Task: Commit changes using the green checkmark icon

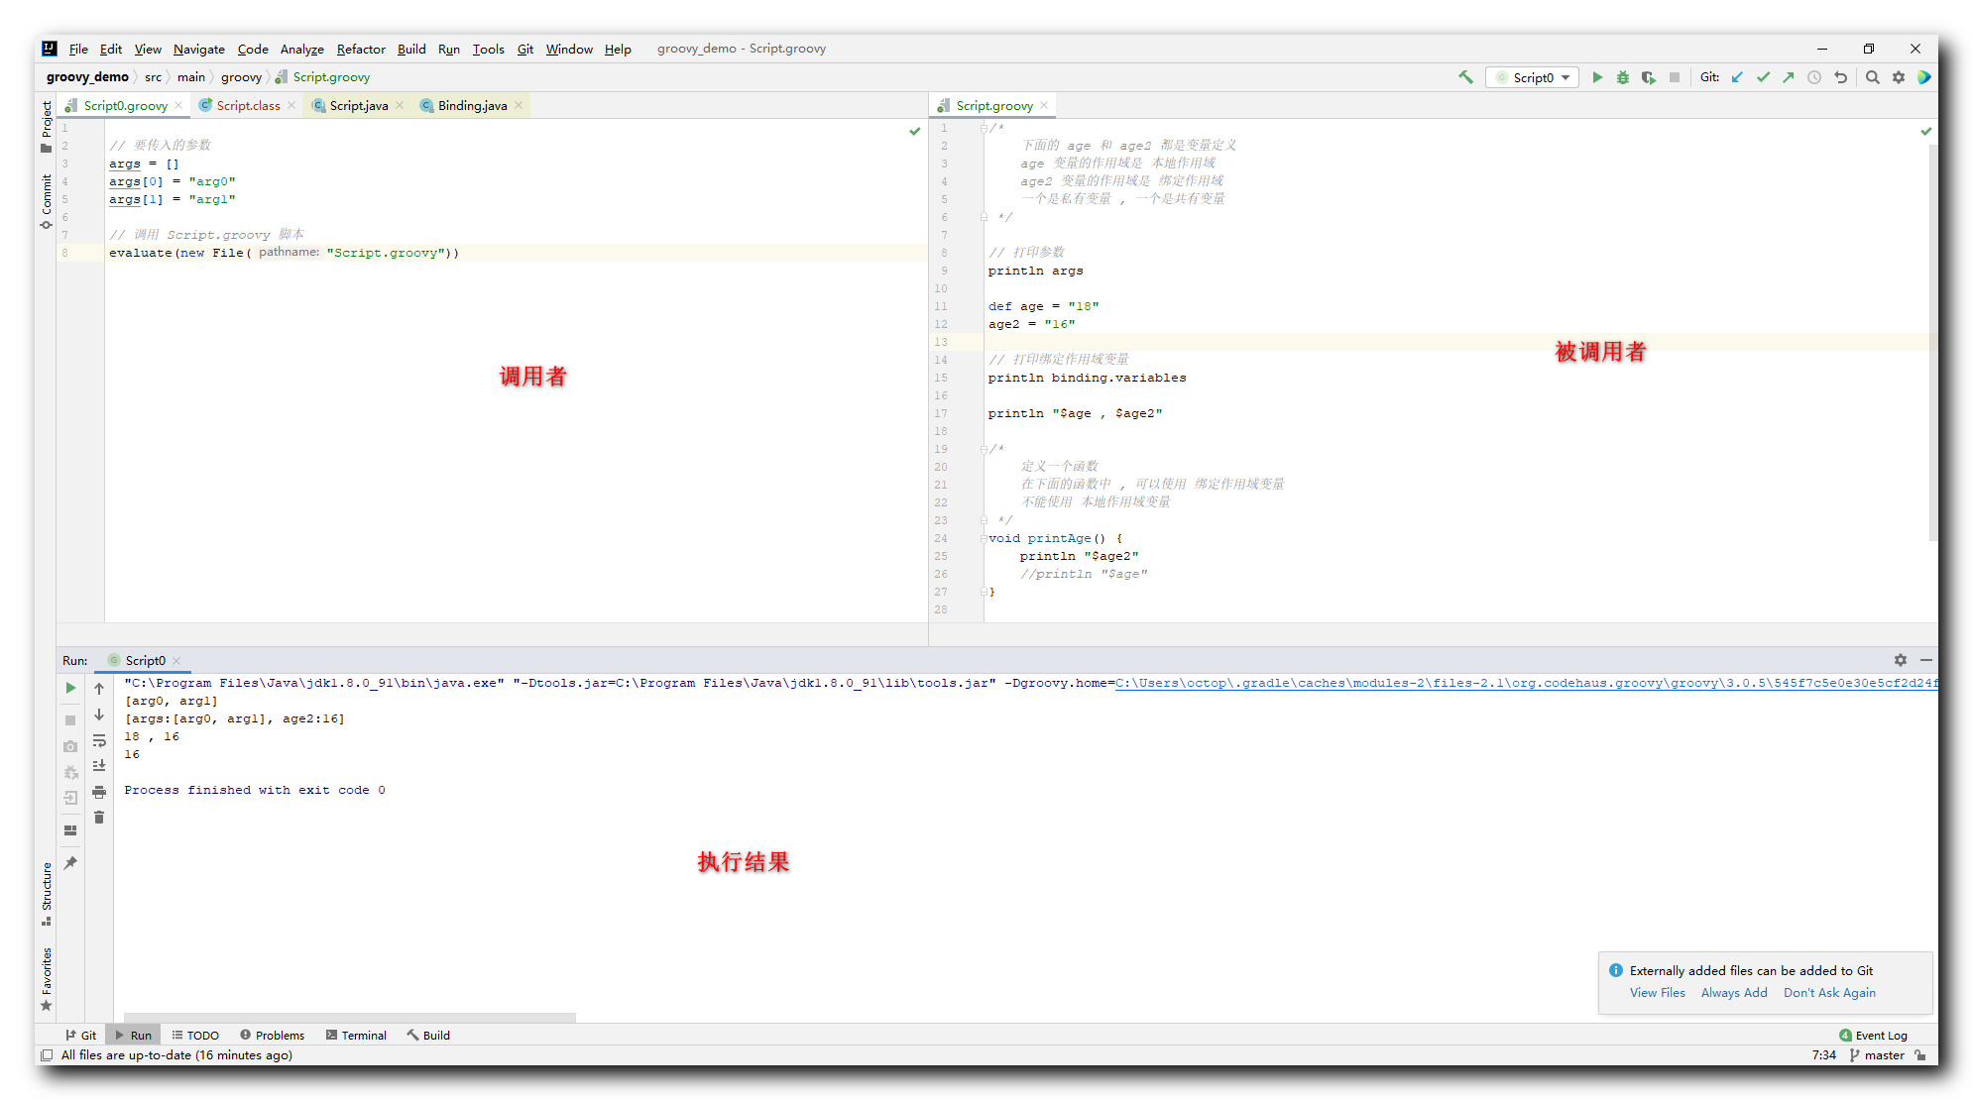Action: 1764,77
